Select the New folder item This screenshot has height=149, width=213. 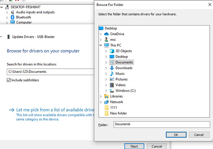[118, 113]
